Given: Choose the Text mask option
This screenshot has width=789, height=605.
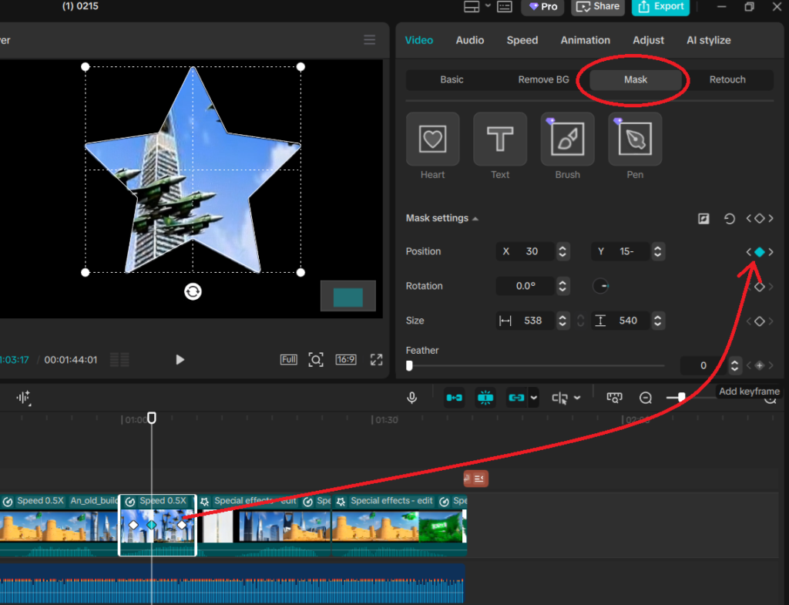Looking at the screenshot, I should (500, 139).
